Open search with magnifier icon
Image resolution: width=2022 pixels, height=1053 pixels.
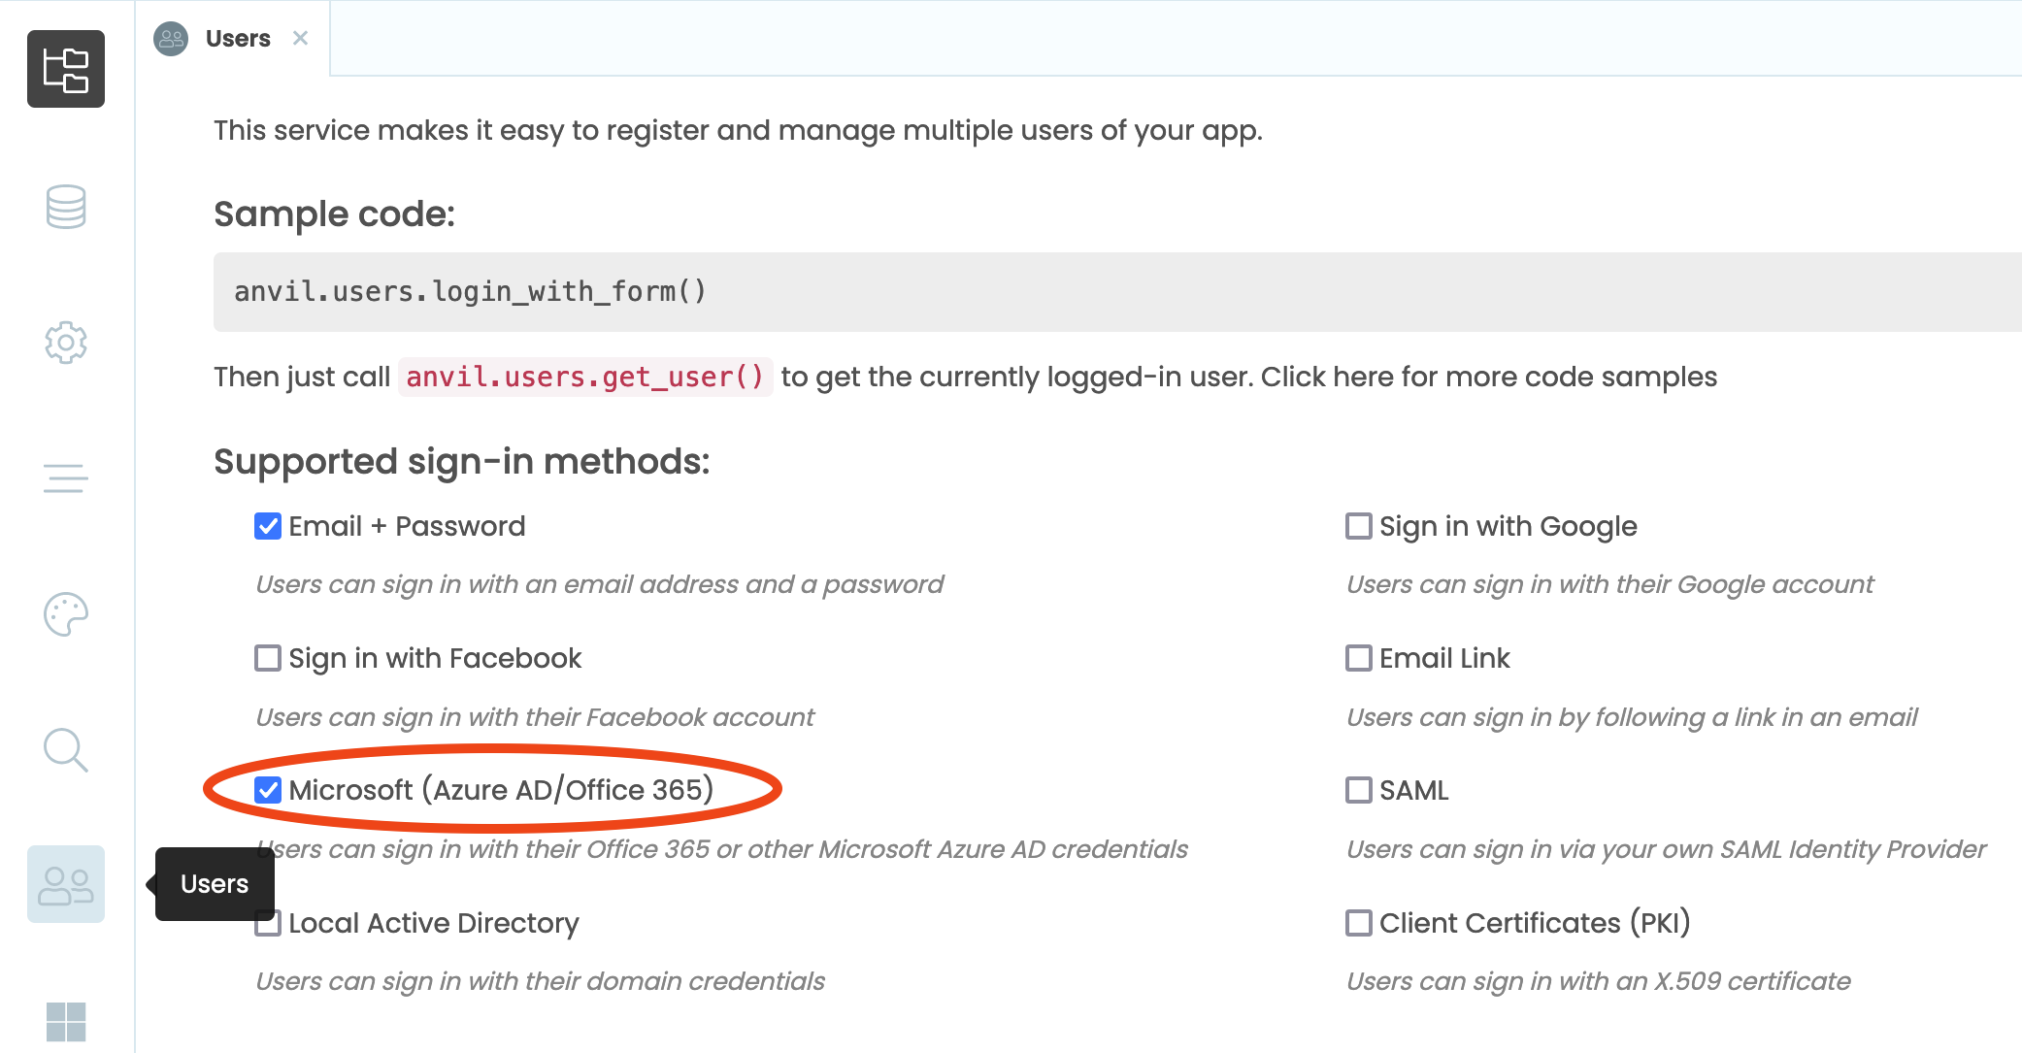tap(65, 749)
